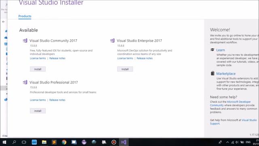Open the volume speaker tray icon
Viewport: 259px width, 146px height.
(237, 142)
